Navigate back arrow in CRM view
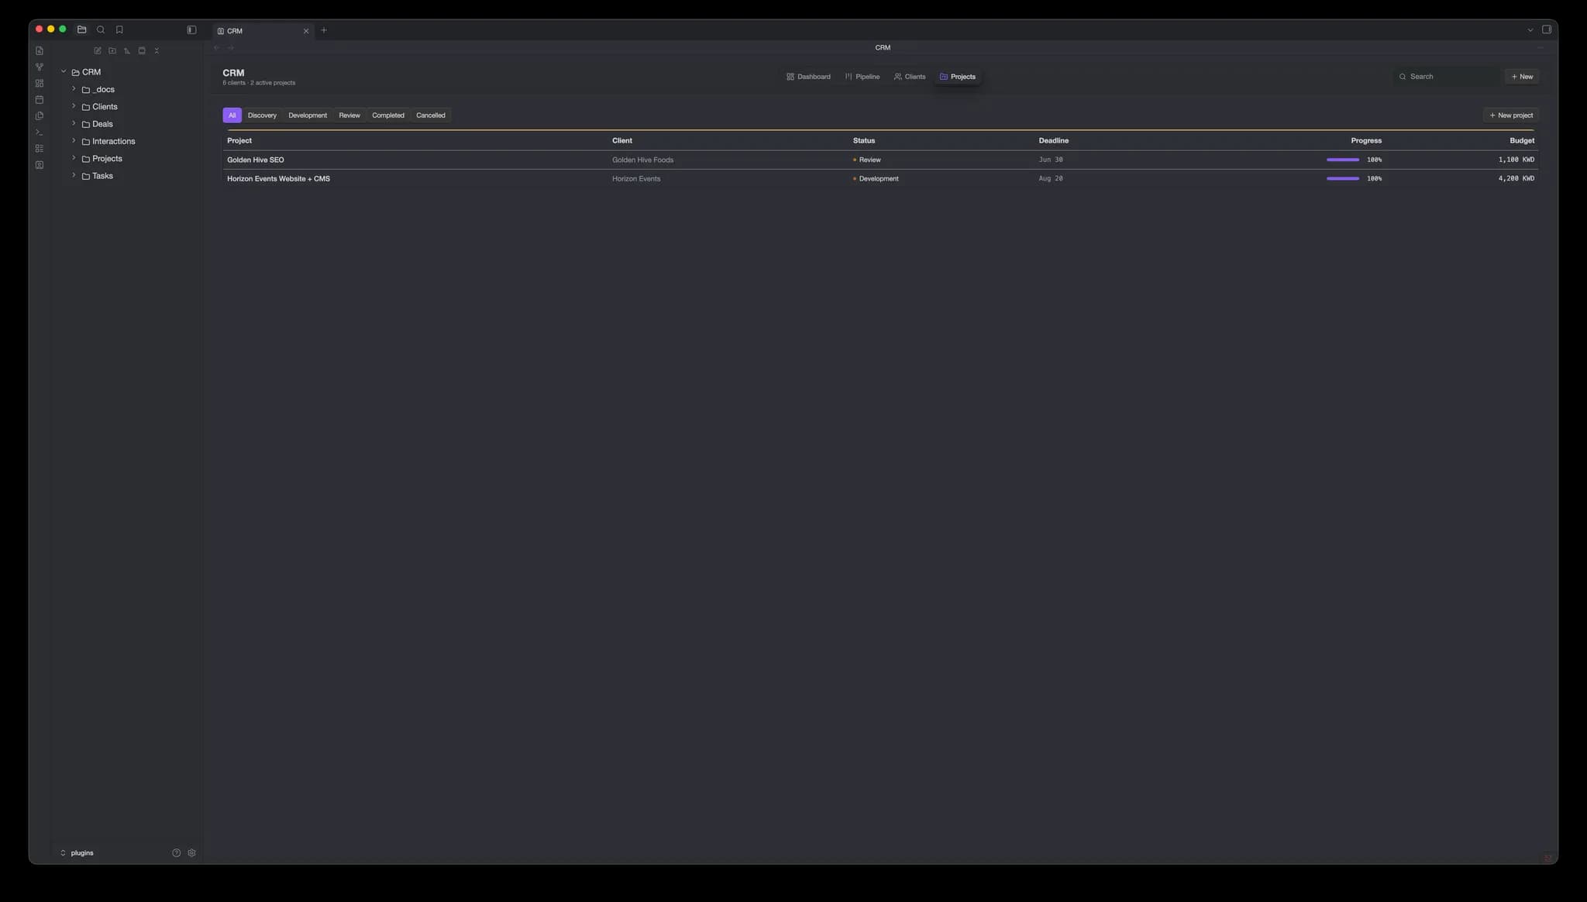 (217, 48)
